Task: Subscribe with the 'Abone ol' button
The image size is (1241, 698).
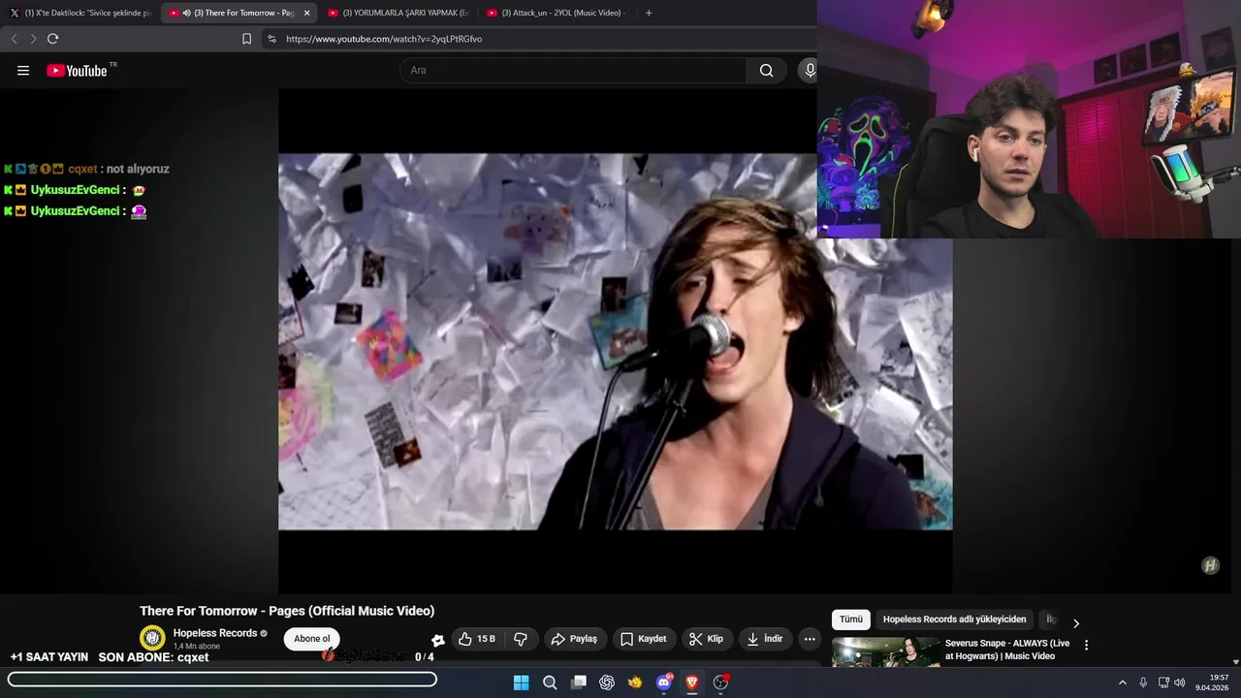Action: (x=312, y=639)
